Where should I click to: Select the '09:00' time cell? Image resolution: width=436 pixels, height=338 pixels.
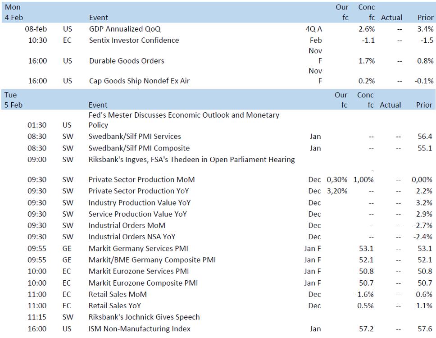pyautogui.click(x=37, y=160)
